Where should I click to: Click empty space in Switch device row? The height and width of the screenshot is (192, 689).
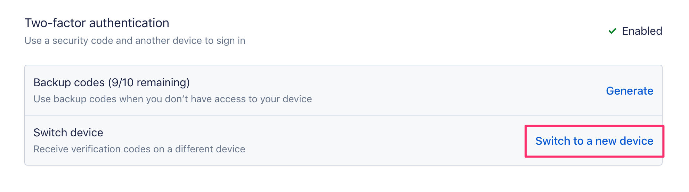tap(382, 141)
